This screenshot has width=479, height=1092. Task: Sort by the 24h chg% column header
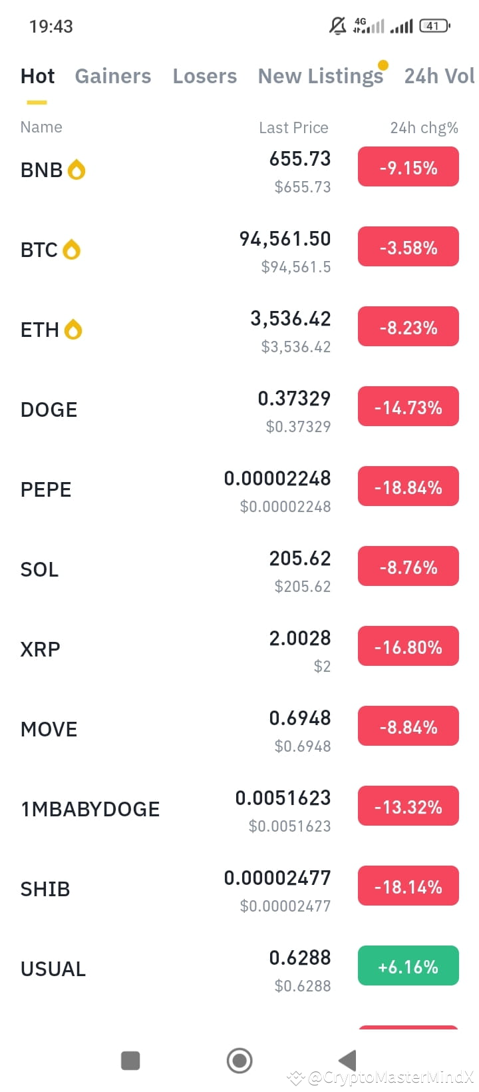pos(424,127)
